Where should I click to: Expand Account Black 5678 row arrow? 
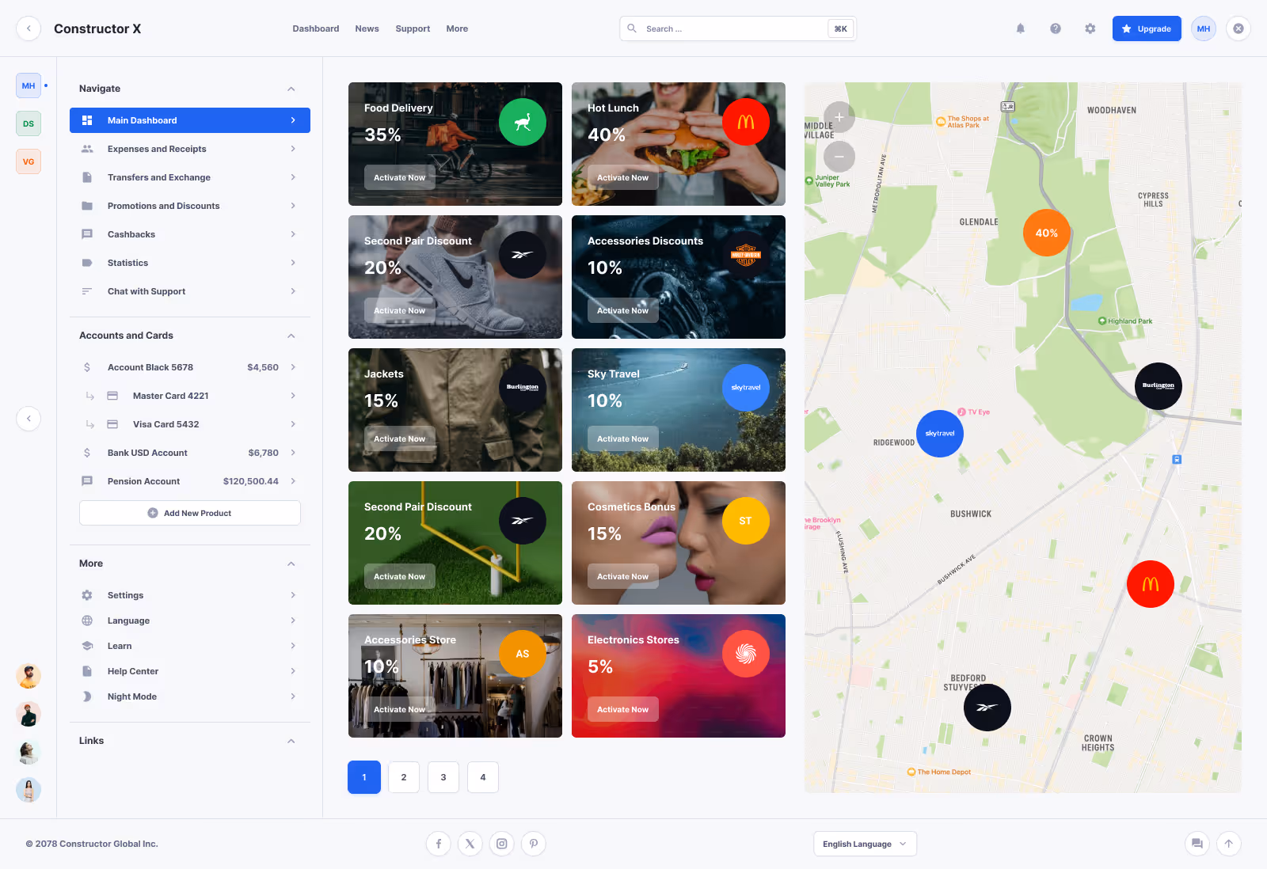pos(293,367)
